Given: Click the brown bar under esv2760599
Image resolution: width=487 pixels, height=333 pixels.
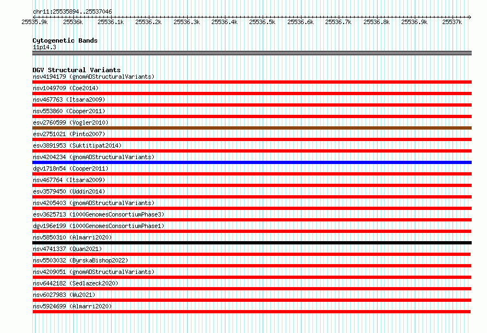Looking at the screenshot, I should [x=252, y=128].
